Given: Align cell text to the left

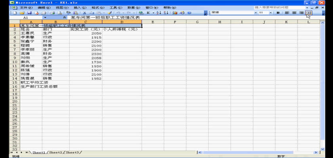Looking at the screenshot, I should click(x=287, y=13).
